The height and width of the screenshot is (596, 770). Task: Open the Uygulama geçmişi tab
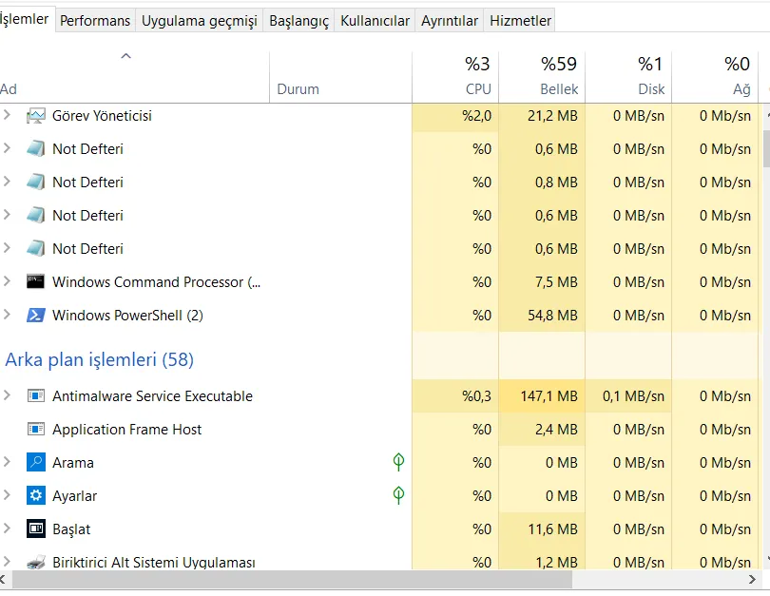tap(200, 21)
